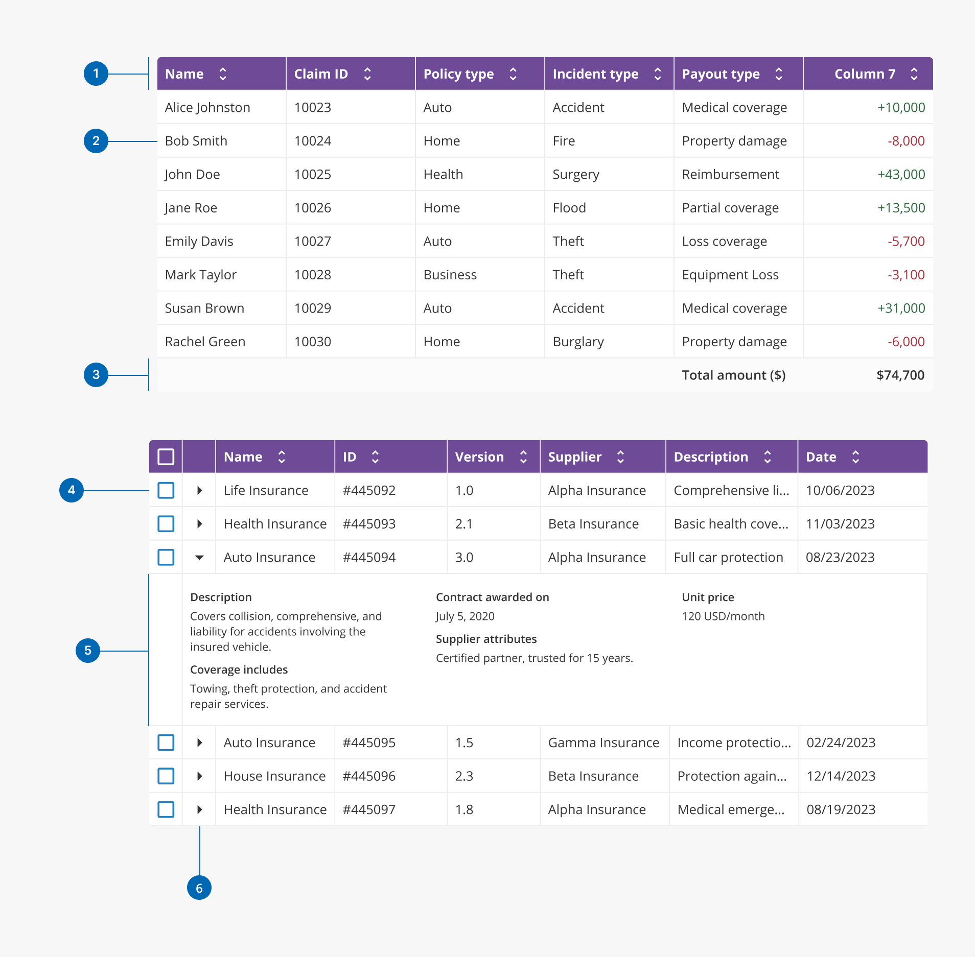Click sort icon beside Supplier header

[x=620, y=457]
